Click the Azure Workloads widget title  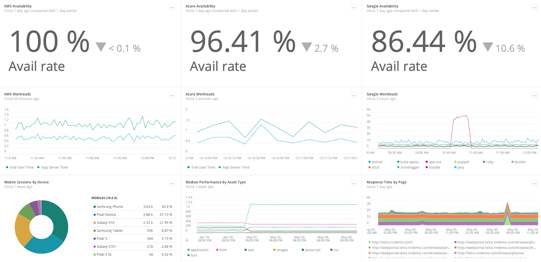(x=200, y=94)
